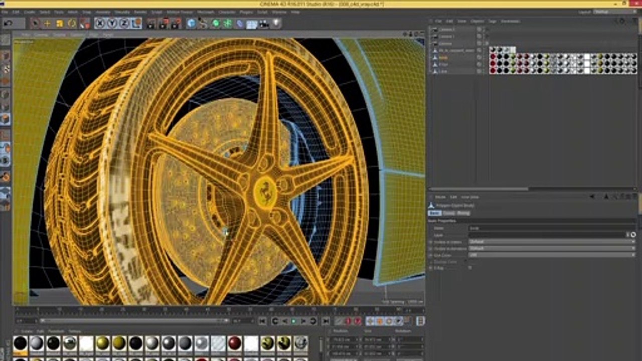Open the Layout dropdown at top right

click(x=616, y=12)
